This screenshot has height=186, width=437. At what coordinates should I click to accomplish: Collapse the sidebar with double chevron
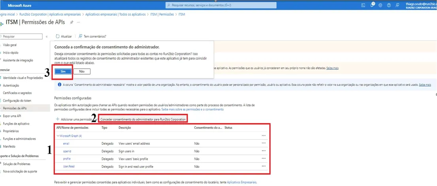47,36
